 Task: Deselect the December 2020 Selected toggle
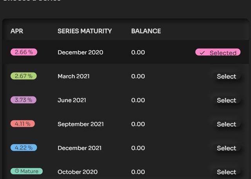coord(218,52)
